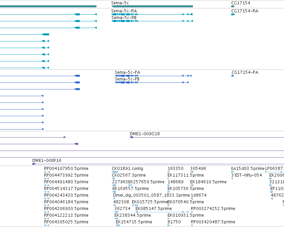The height and width of the screenshot is (227, 284).
Task: Select the CG17154 gene arrow
Action: click(x=233, y=6)
